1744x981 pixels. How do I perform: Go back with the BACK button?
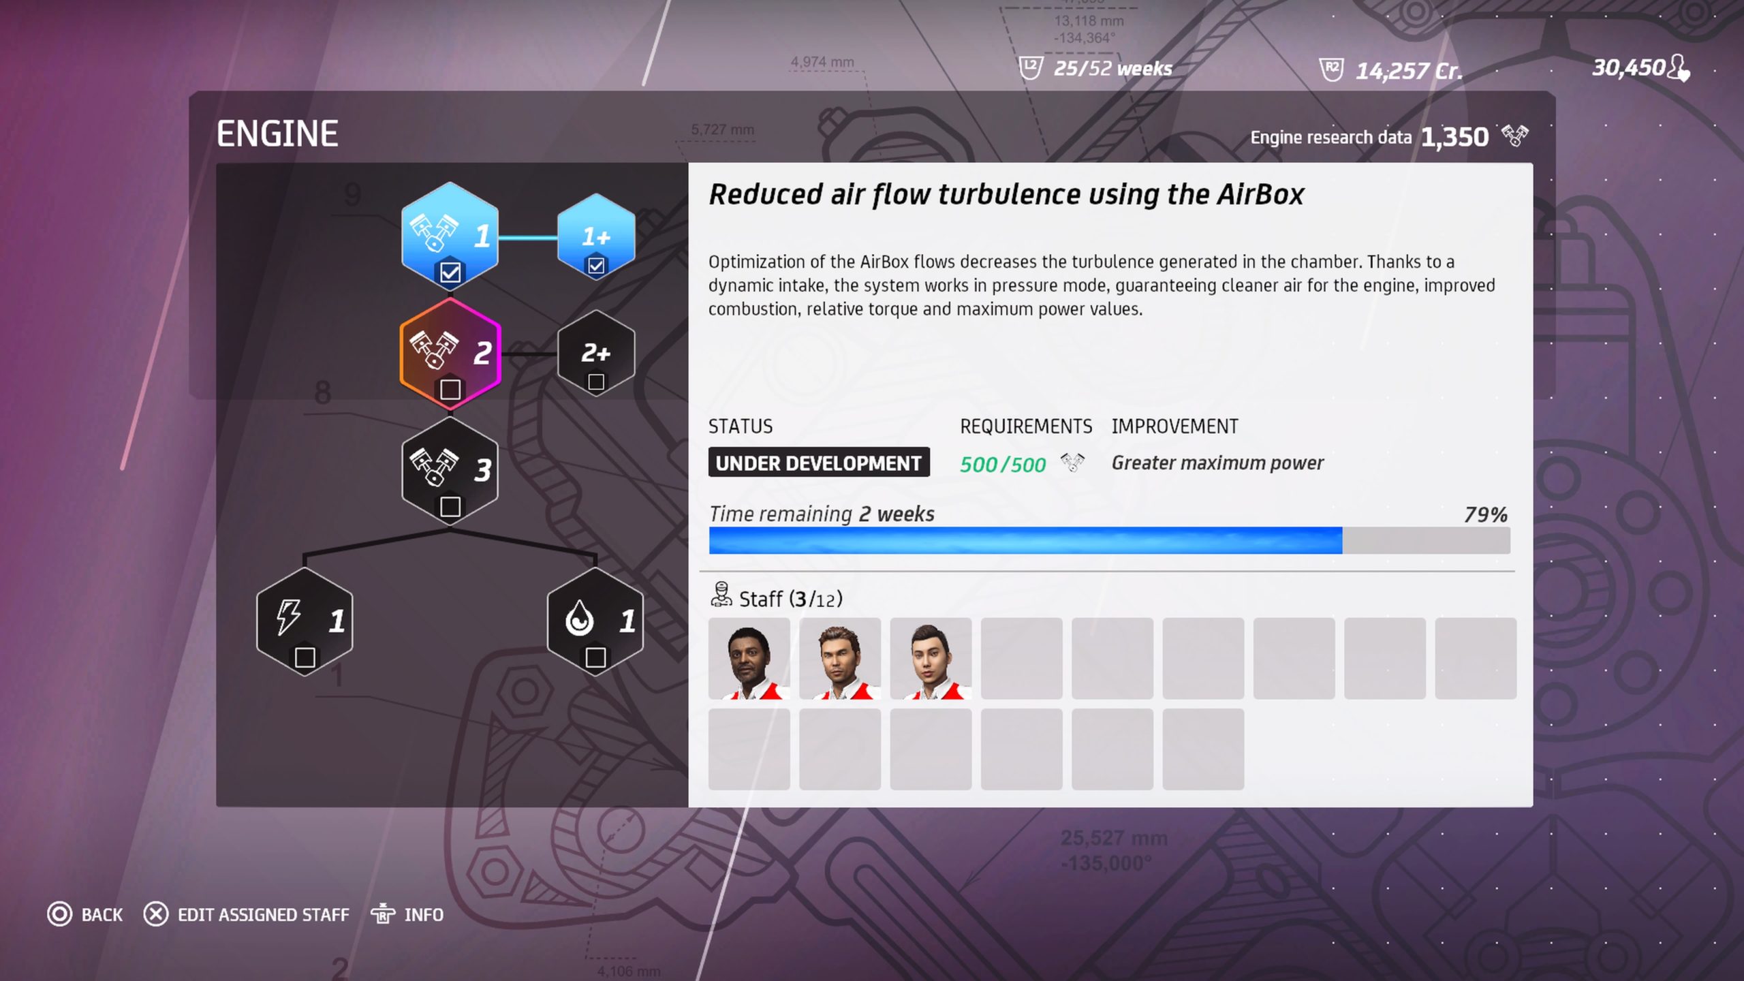click(x=85, y=914)
